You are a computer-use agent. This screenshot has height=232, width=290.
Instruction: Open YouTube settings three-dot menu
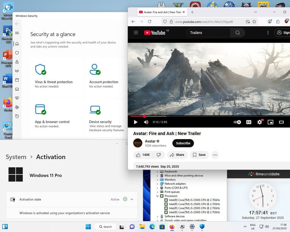pos(268,33)
